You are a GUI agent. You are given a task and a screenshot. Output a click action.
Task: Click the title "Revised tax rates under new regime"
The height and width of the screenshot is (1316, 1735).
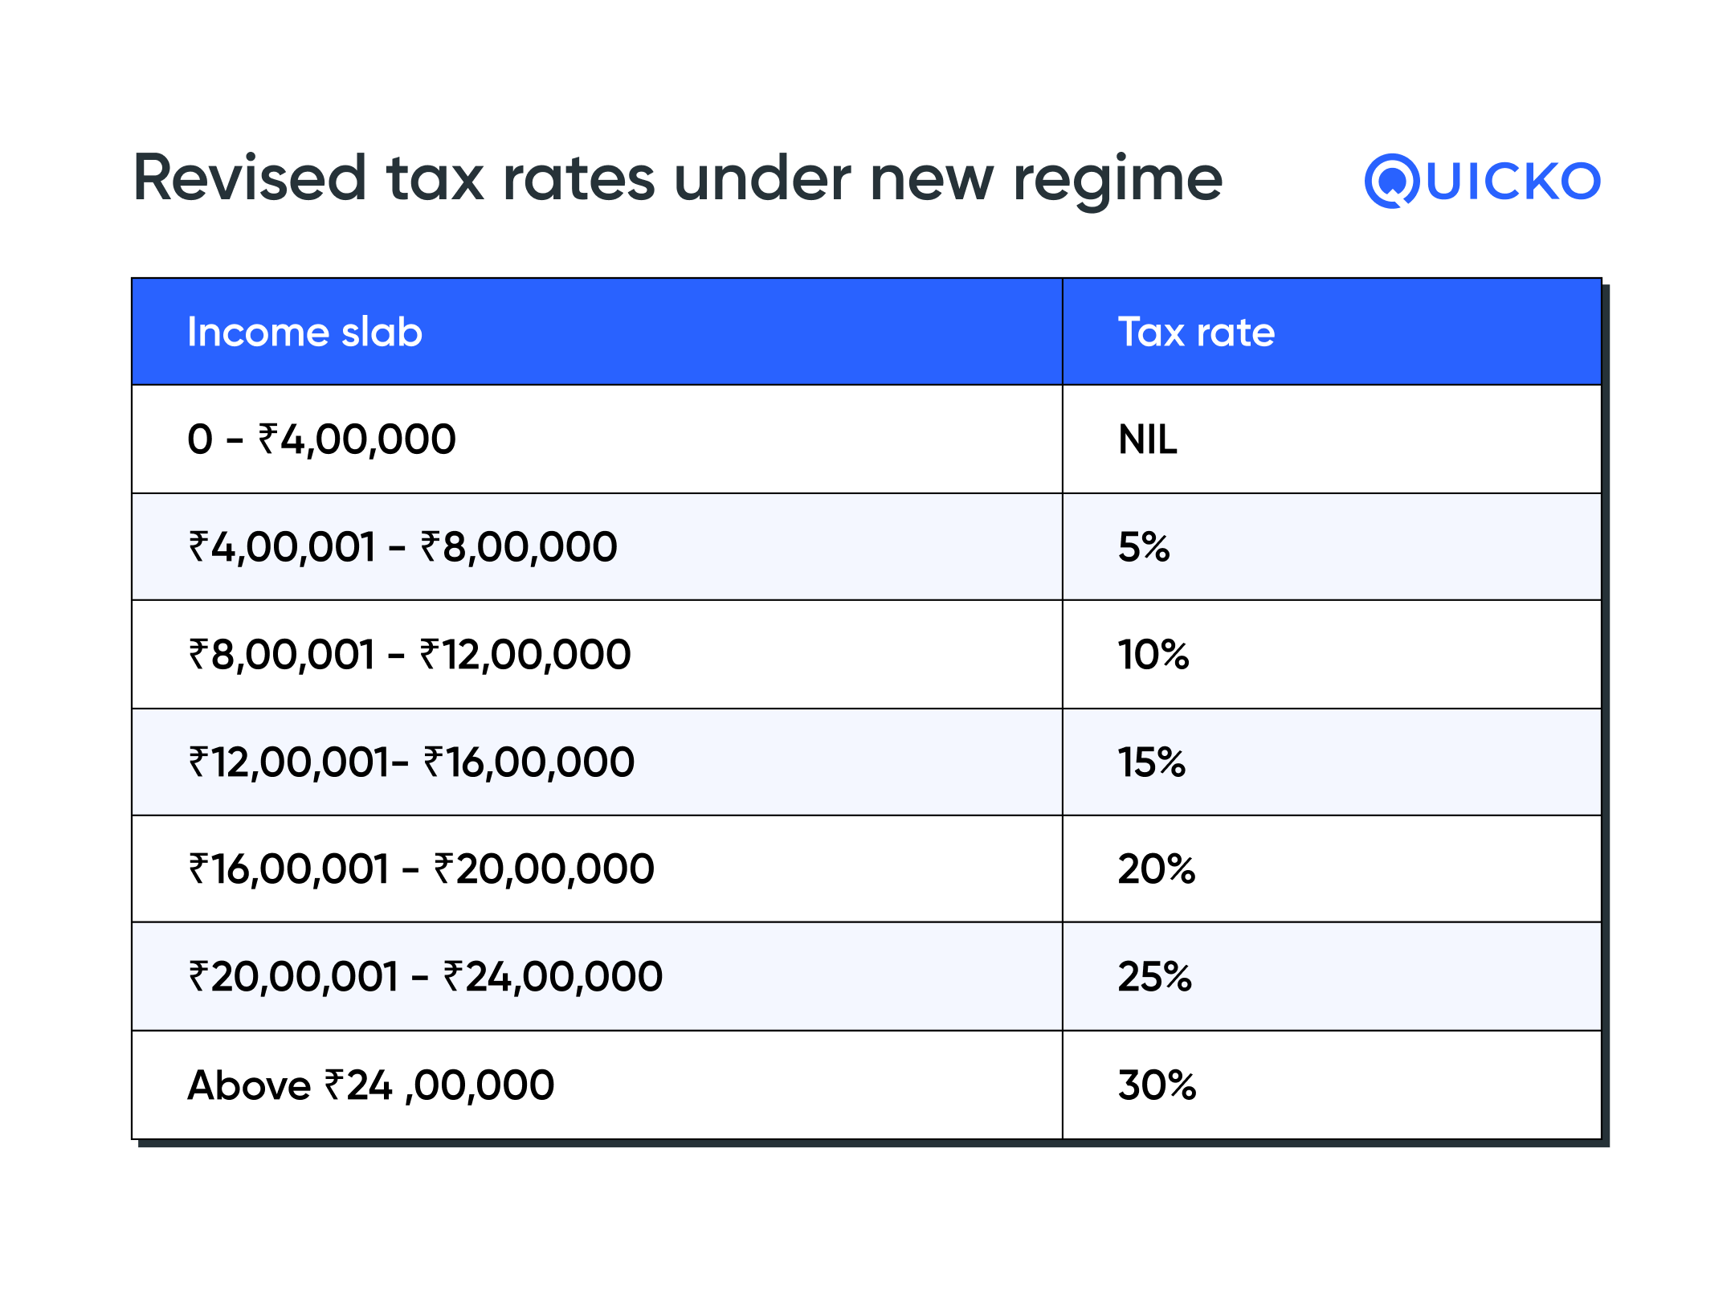676,178
